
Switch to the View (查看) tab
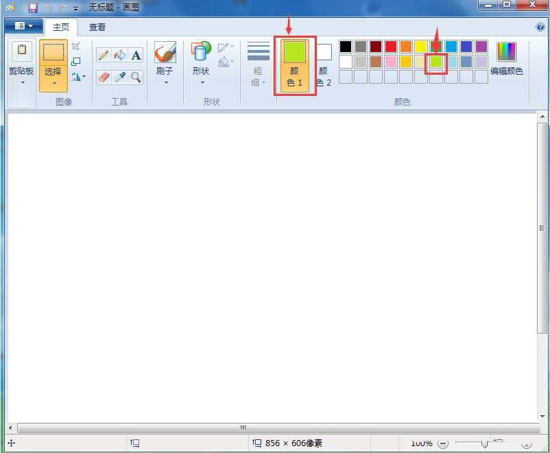tap(97, 27)
